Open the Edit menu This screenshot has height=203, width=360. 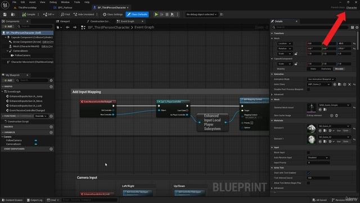coord(22,2)
